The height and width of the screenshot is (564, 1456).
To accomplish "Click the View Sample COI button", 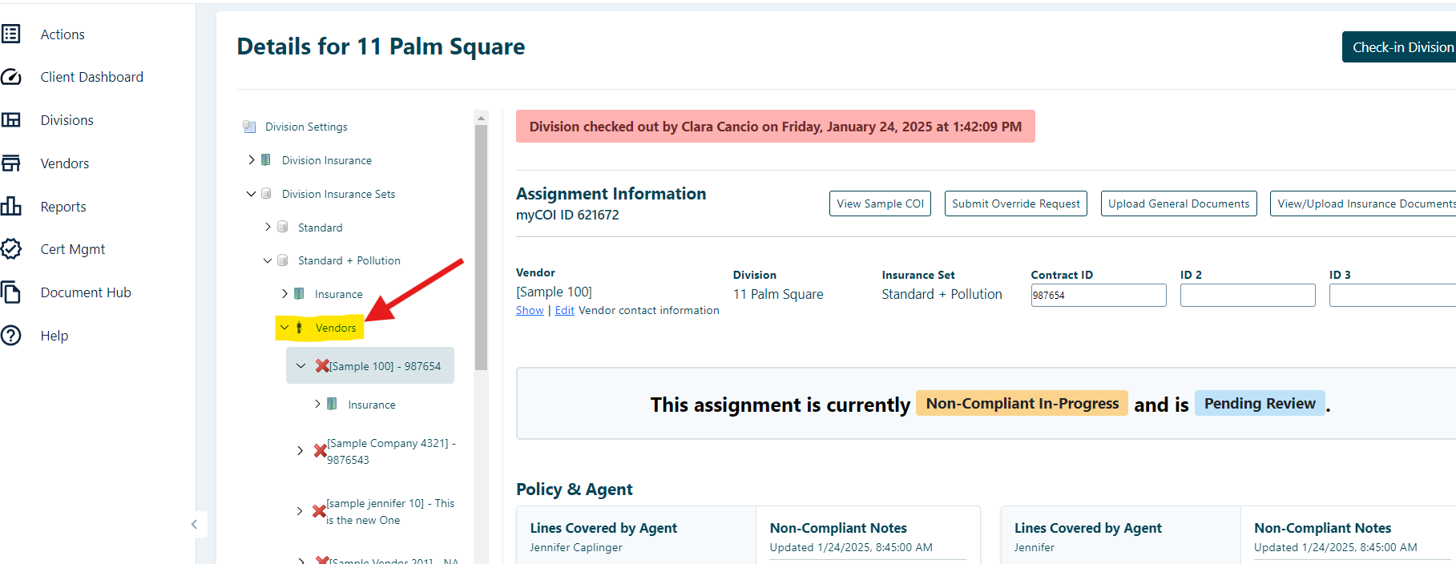I will click(880, 203).
